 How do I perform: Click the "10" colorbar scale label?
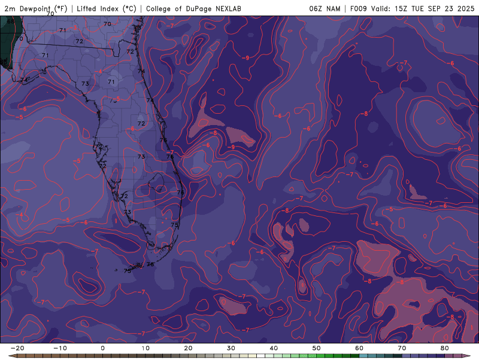[145, 348]
